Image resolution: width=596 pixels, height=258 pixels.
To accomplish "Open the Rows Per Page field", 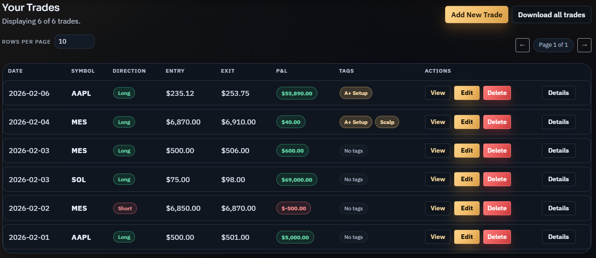I will tap(75, 41).
